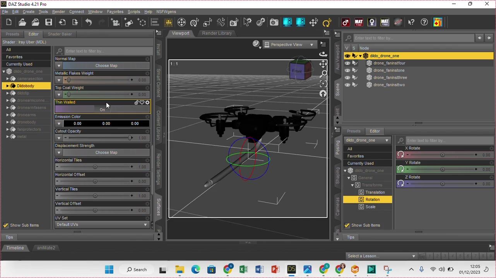
Task: Select Translation in the Transforms tree
Action: coord(375,192)
